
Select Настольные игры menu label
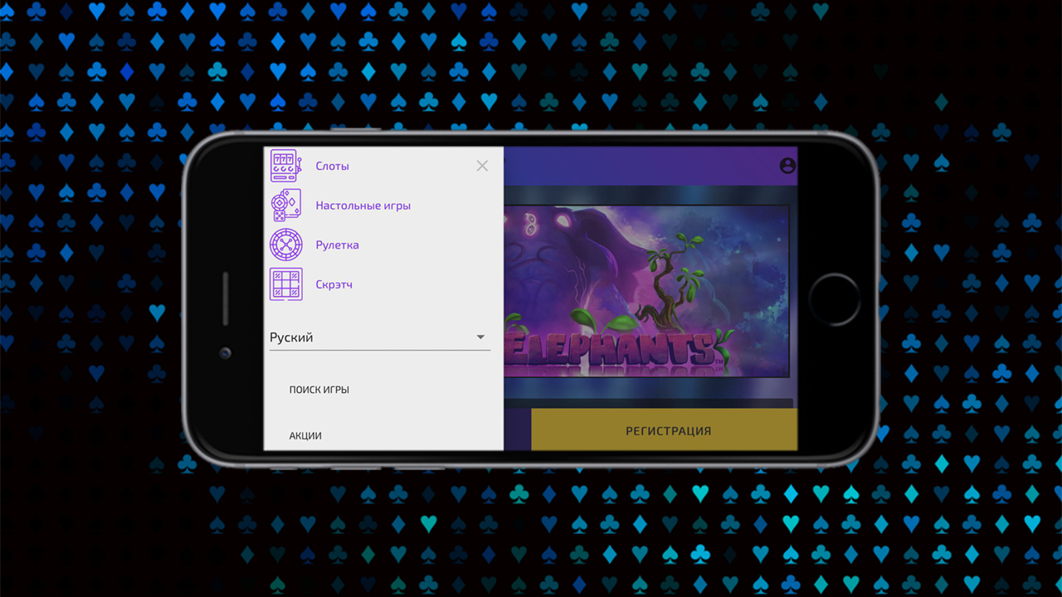tap(363, 206)
